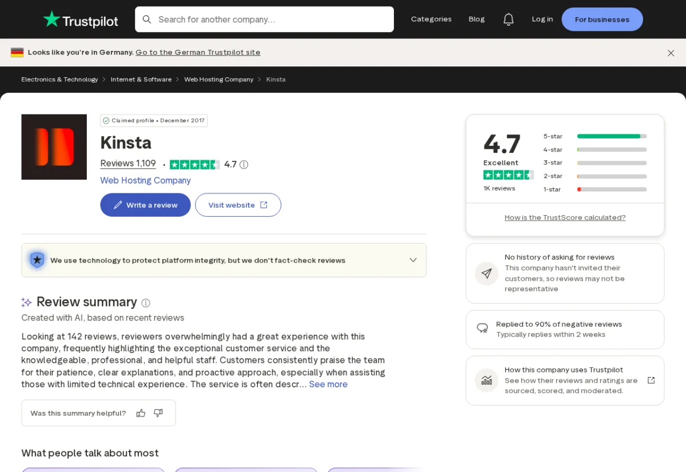Viewport: 686px width, 472px height.
Task: Click the Trustpilot logo
Action: 81,20
